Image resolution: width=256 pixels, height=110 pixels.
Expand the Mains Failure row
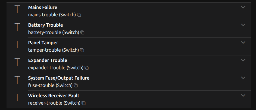243,7
